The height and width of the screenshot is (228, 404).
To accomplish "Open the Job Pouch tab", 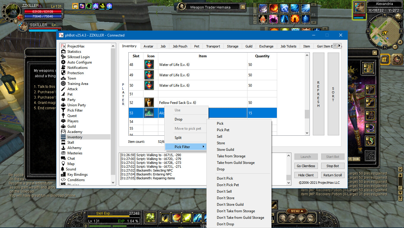I will coord(180,46).
